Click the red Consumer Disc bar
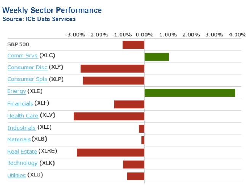Image resolution: width=246 pixels, height=190 pixels. (112, 68)
